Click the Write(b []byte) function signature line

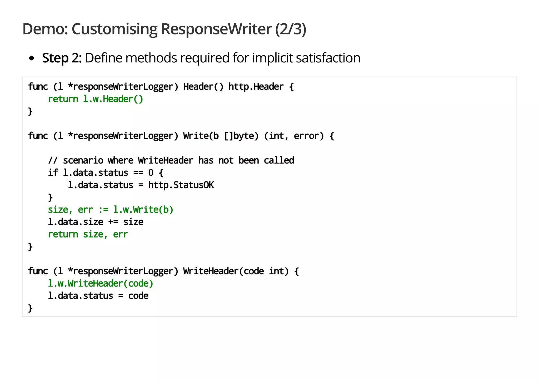pos(181,136)
